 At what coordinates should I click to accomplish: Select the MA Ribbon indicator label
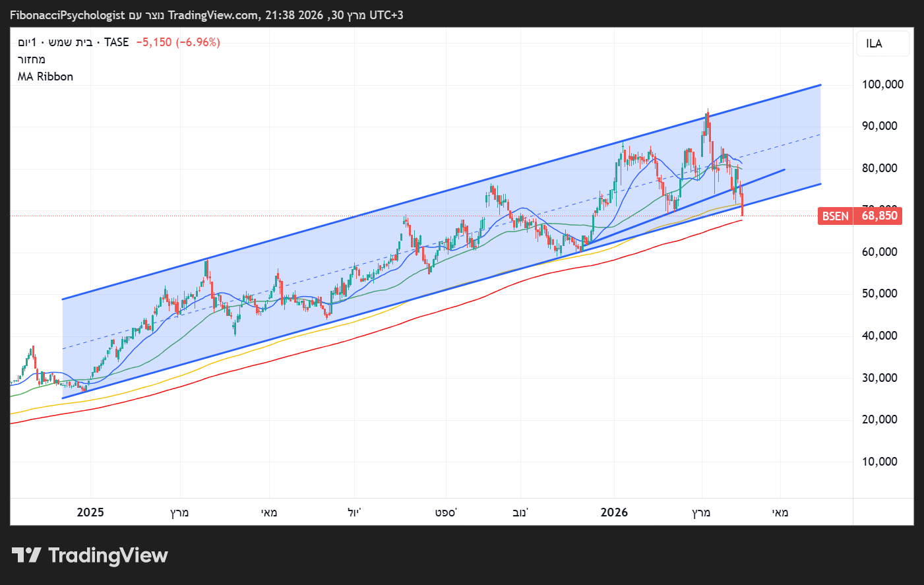click(46, 77)
